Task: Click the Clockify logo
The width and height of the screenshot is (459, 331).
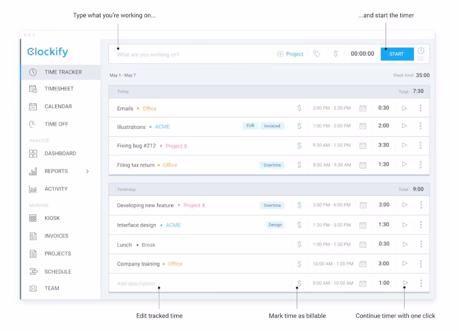Action: pyautogui.click(x=47, y=52)
